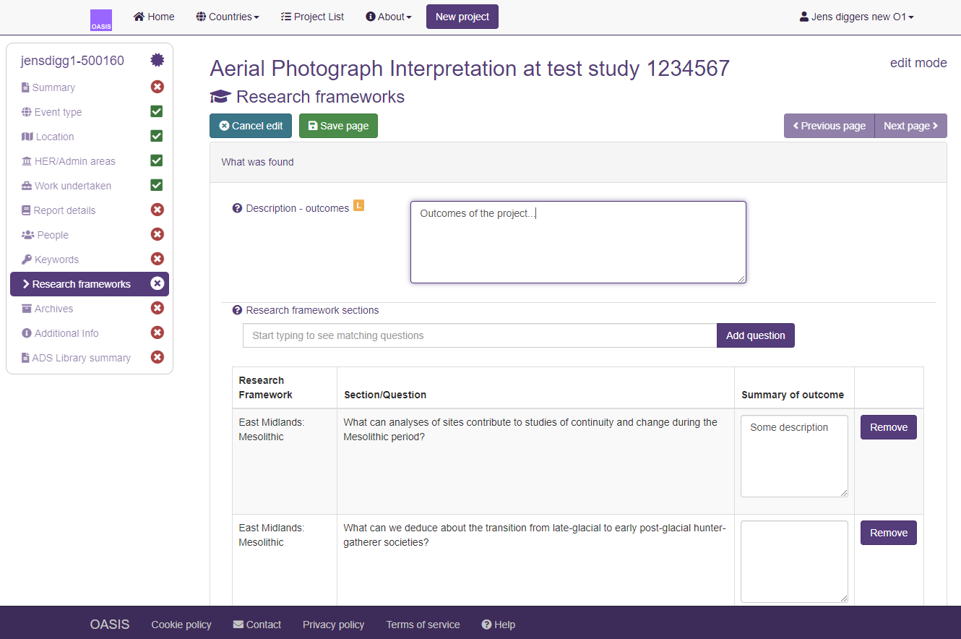Click the jensdigg1-500160 project ID text
Image resolution: width=961 pixels, height=639 pixels.
pos(72,61)
